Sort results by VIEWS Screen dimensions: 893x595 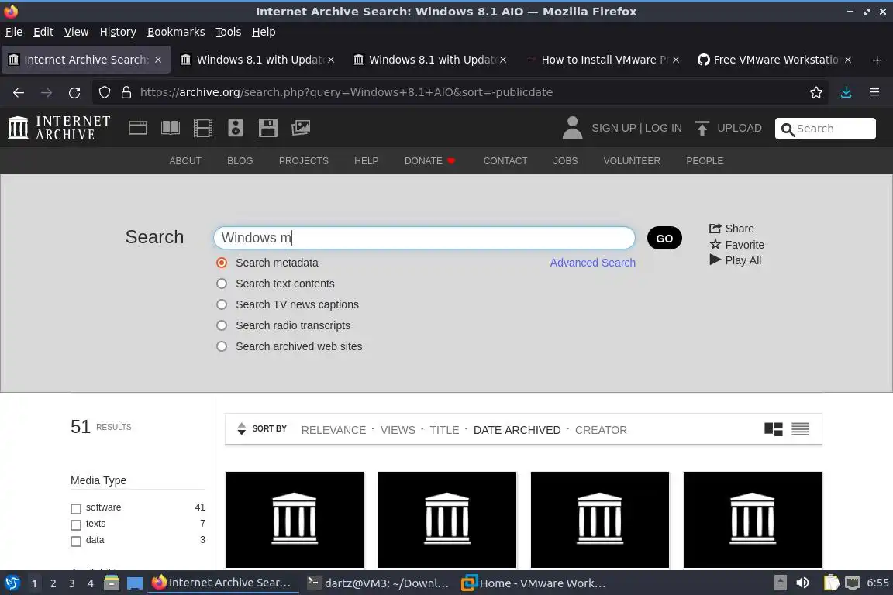coord(398,430)
